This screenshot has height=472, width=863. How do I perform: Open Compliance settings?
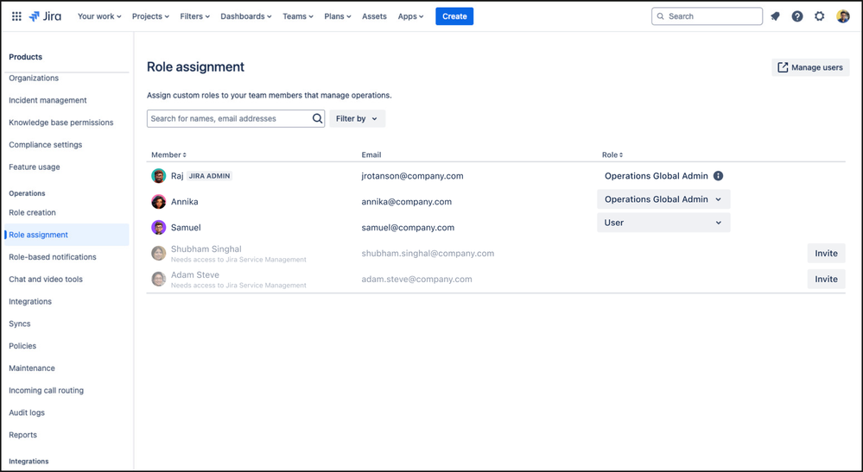point(45,145)
